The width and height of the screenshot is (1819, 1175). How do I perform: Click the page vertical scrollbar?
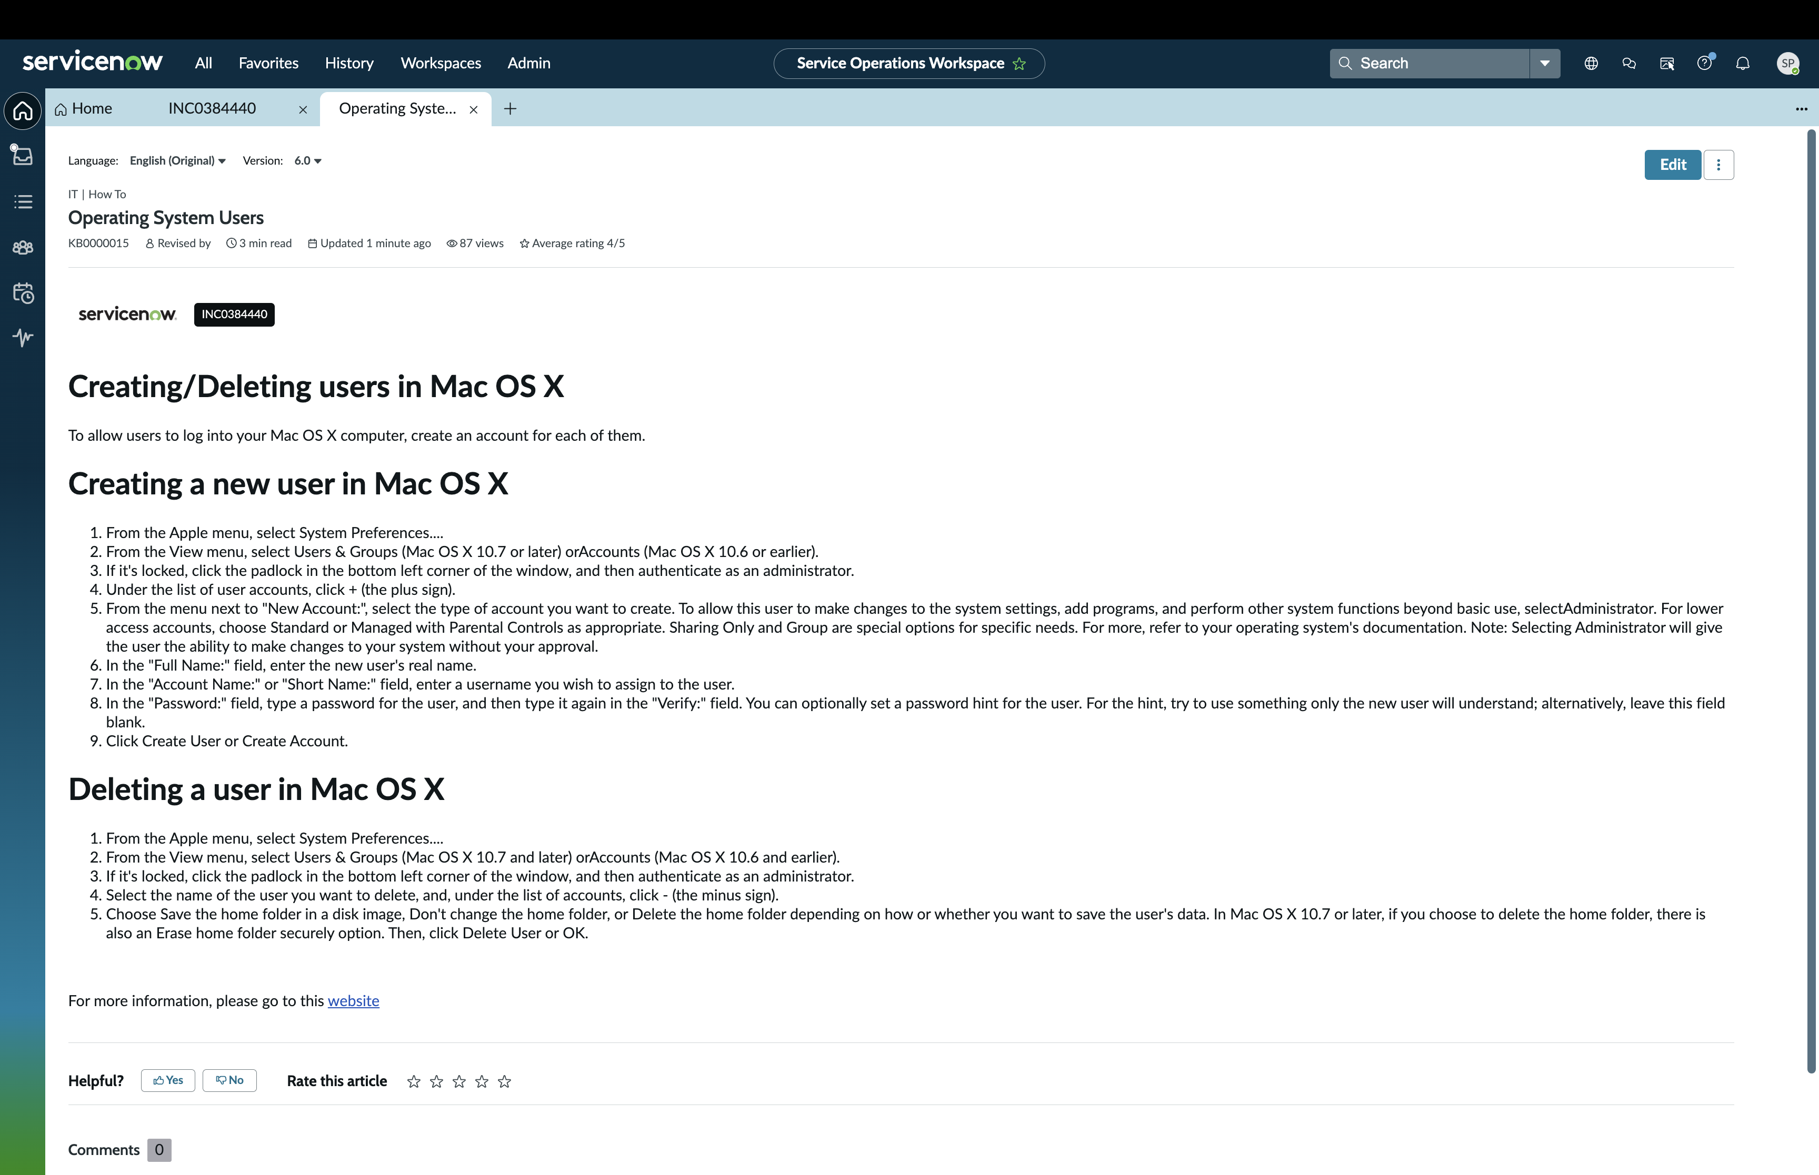(1811, 601)
